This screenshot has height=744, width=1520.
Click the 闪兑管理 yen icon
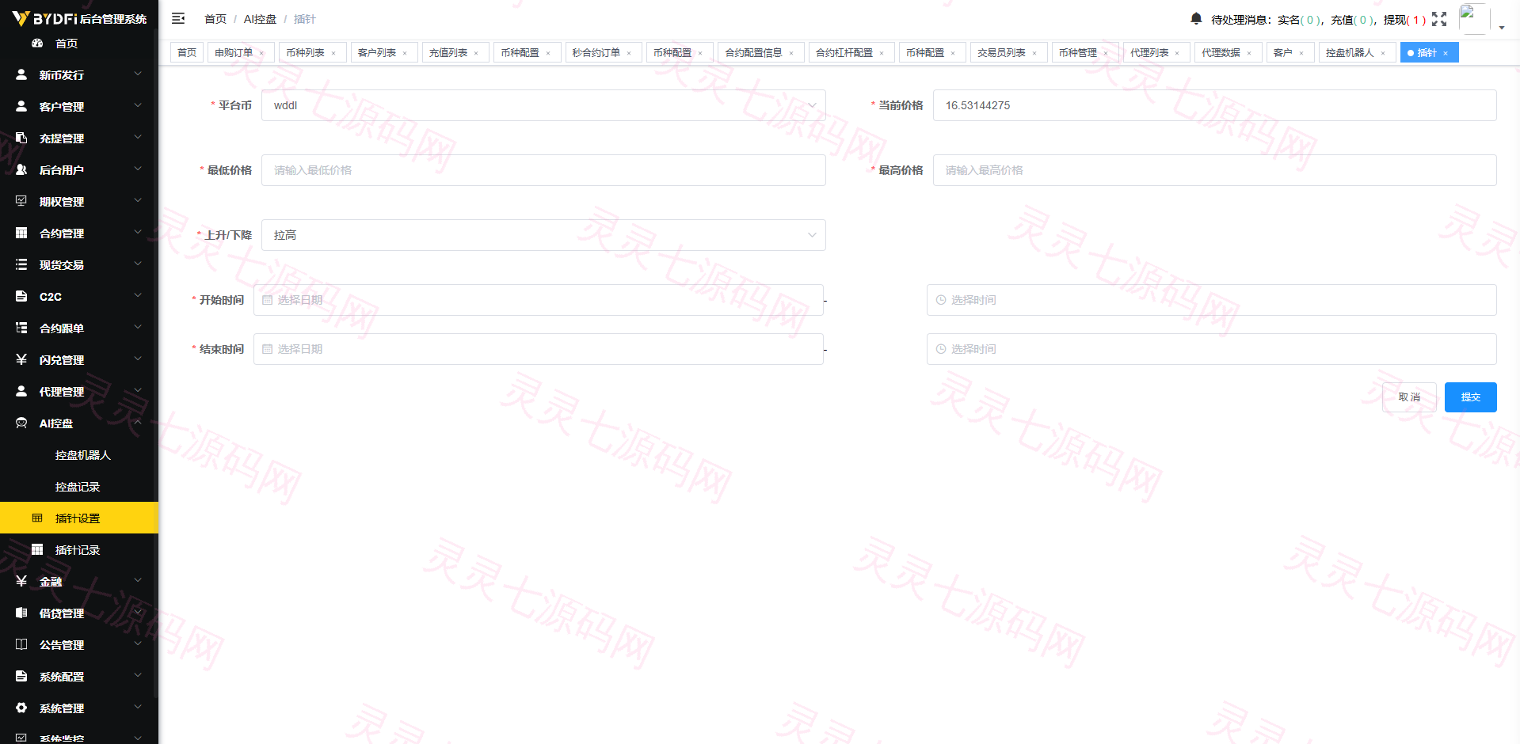tap(21, 359)
